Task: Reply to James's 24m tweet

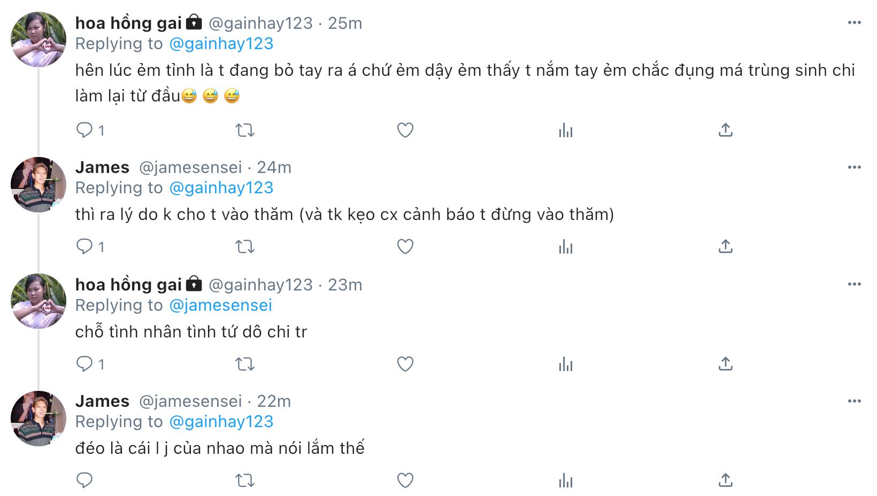Action: pos(84,246)
